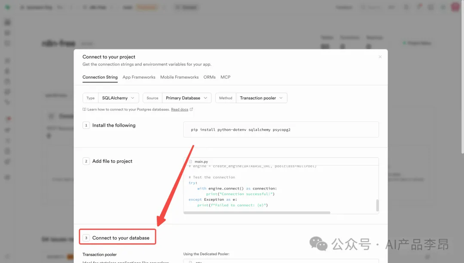Go to the Mobile Frameworks tab
This screenshot has height=263, width=464.
[179, 77]
